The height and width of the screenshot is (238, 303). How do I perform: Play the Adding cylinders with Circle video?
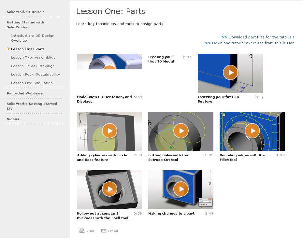tap(110, 131)
